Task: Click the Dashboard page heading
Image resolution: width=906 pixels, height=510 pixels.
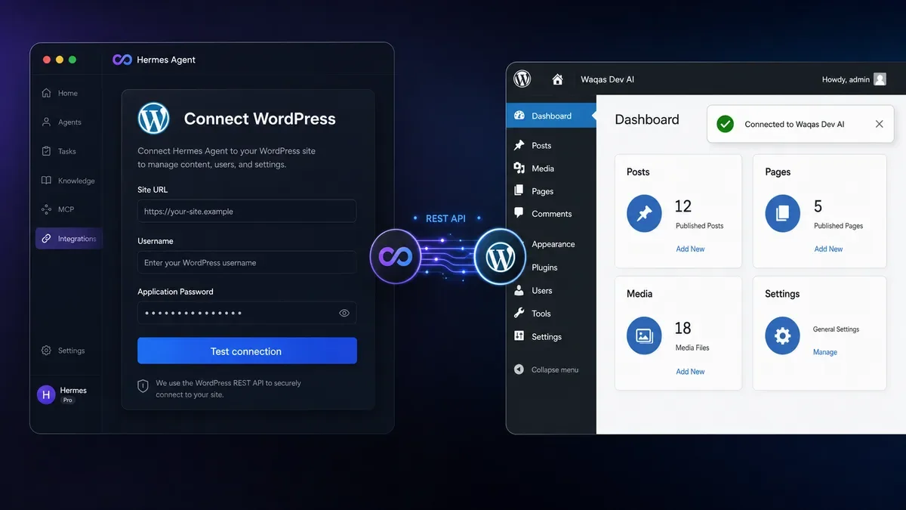Action: (647, 119)
